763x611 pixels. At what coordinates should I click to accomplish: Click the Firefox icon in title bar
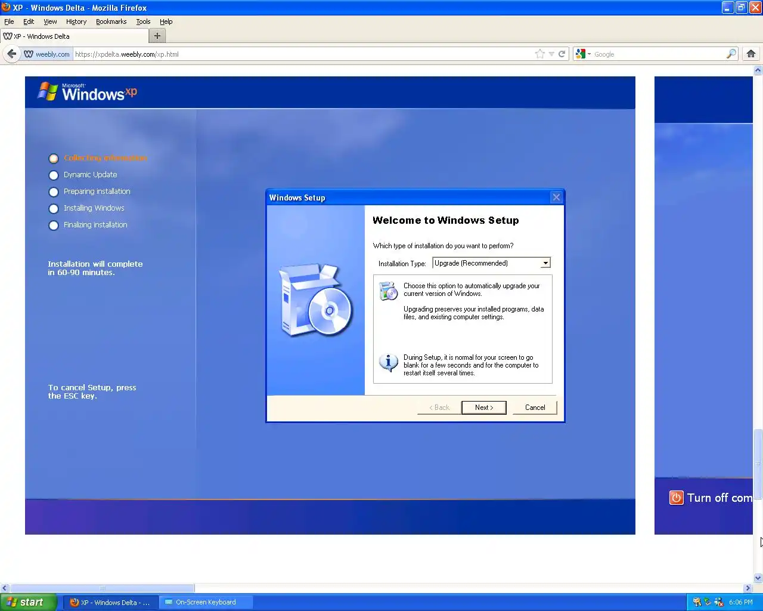point(6,7)
